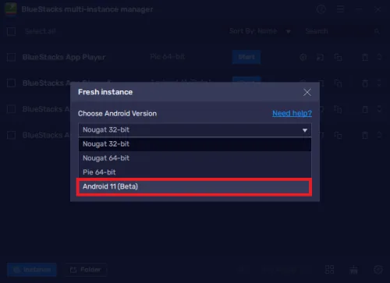Open the Need help? link
Screen dimensions: 390x283
tap(292, 113)
